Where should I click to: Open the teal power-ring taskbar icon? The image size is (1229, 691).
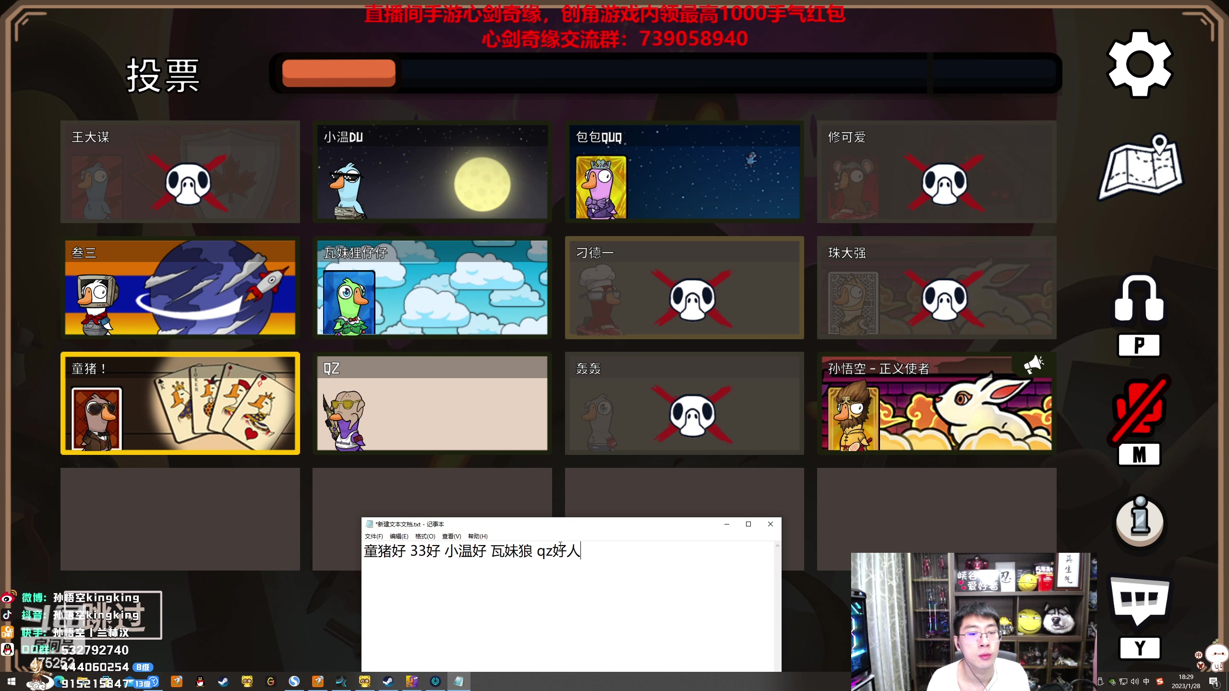pyautogui.click(x=435, y=681)
